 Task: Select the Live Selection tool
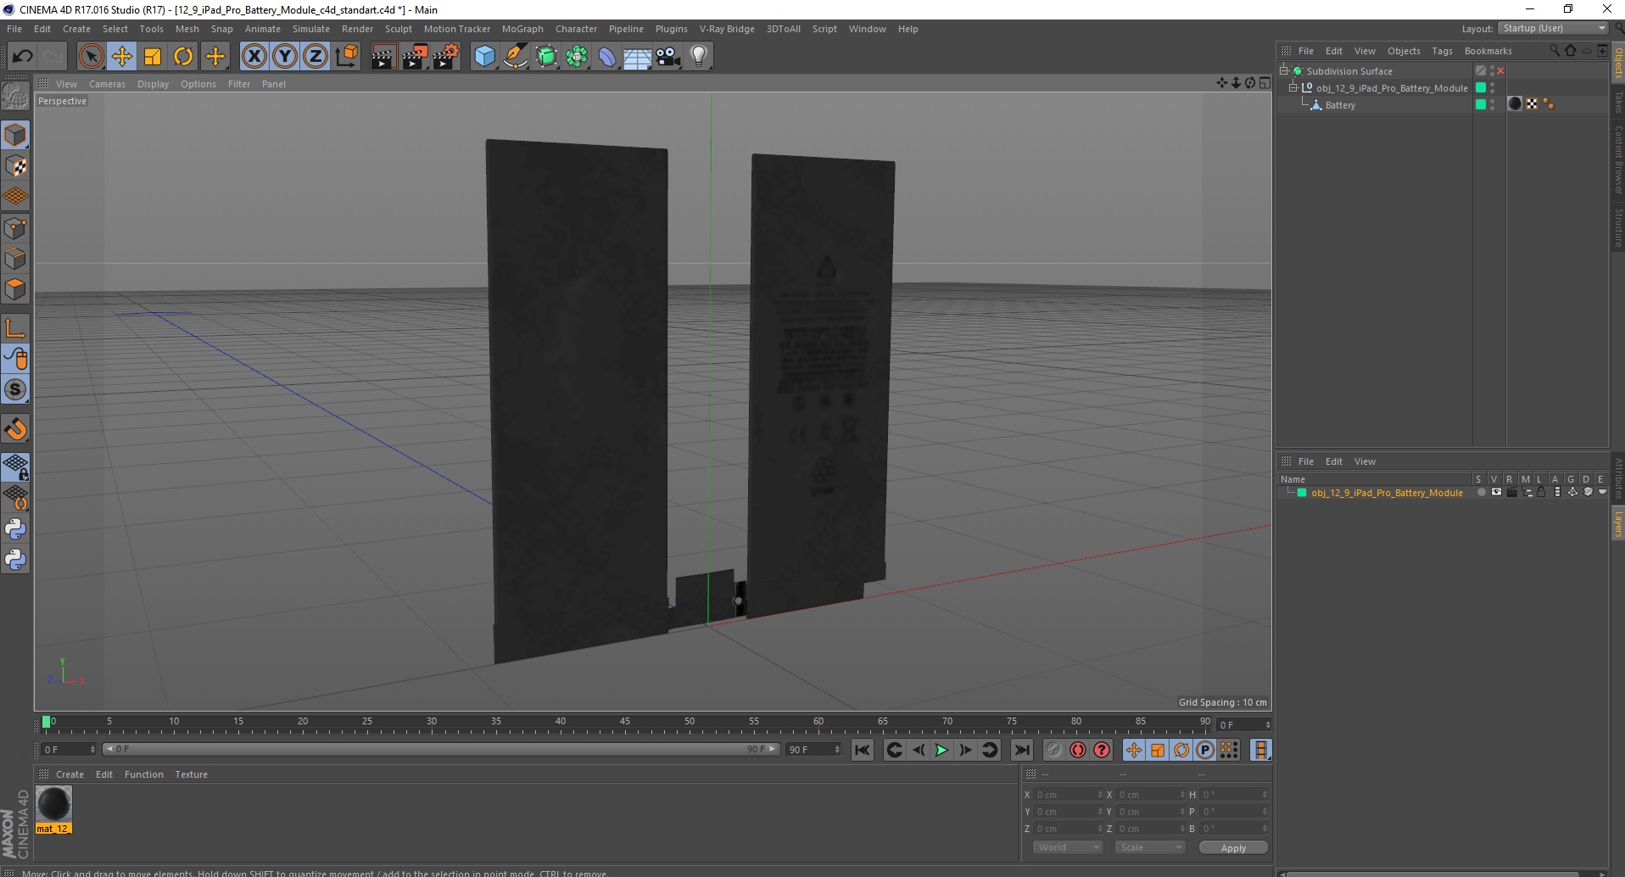point(91,57)
